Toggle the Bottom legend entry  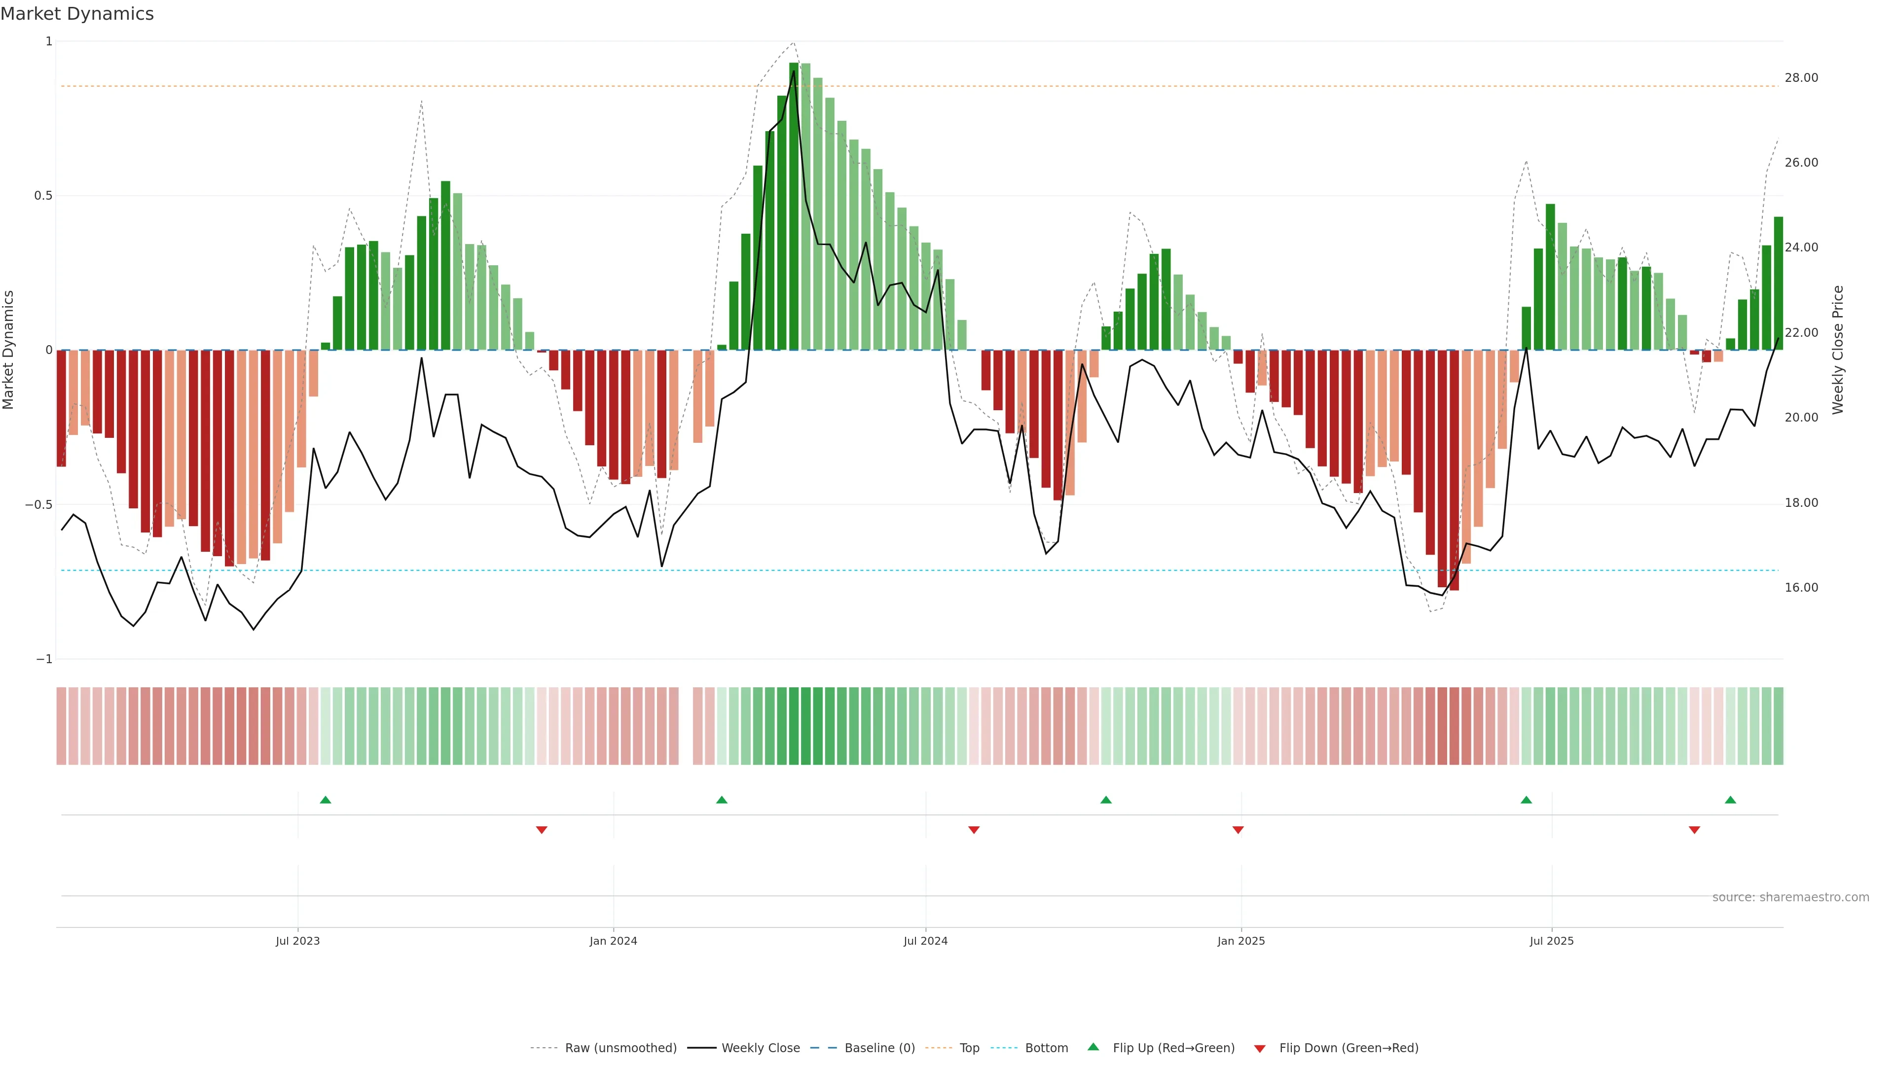[1046, 1048]
